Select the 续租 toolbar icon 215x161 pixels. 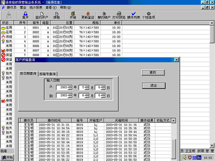pos(56,15)
